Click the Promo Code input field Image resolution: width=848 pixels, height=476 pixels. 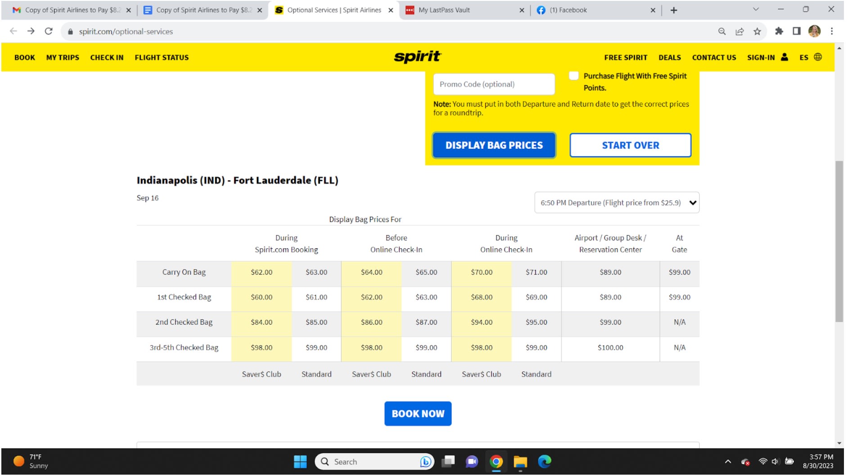coord(494,84)
